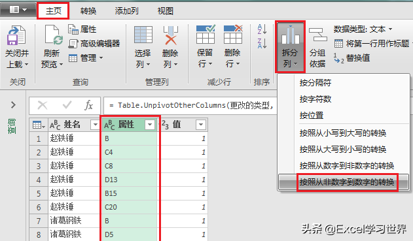Switch to the 视图 ribbon tab

pos(165,10)
